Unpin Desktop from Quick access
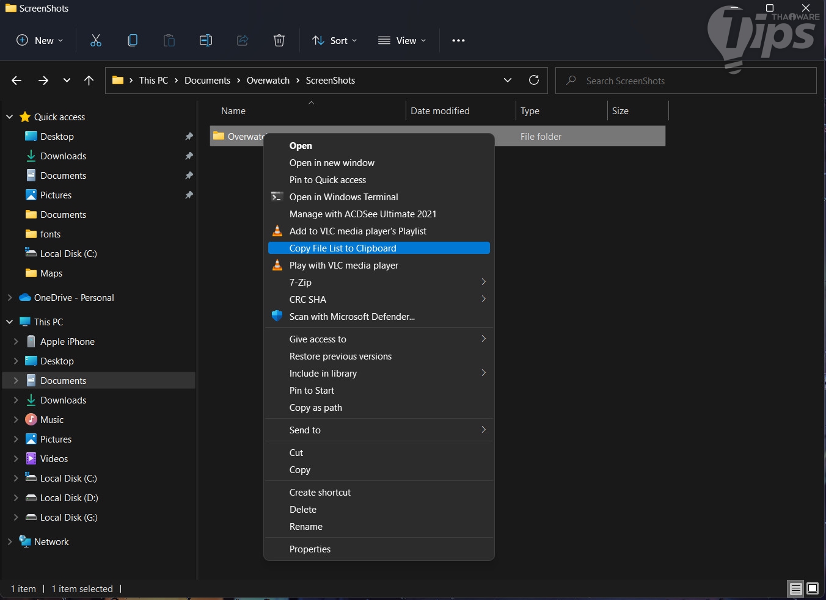The image size is (826, 600). 189,136
